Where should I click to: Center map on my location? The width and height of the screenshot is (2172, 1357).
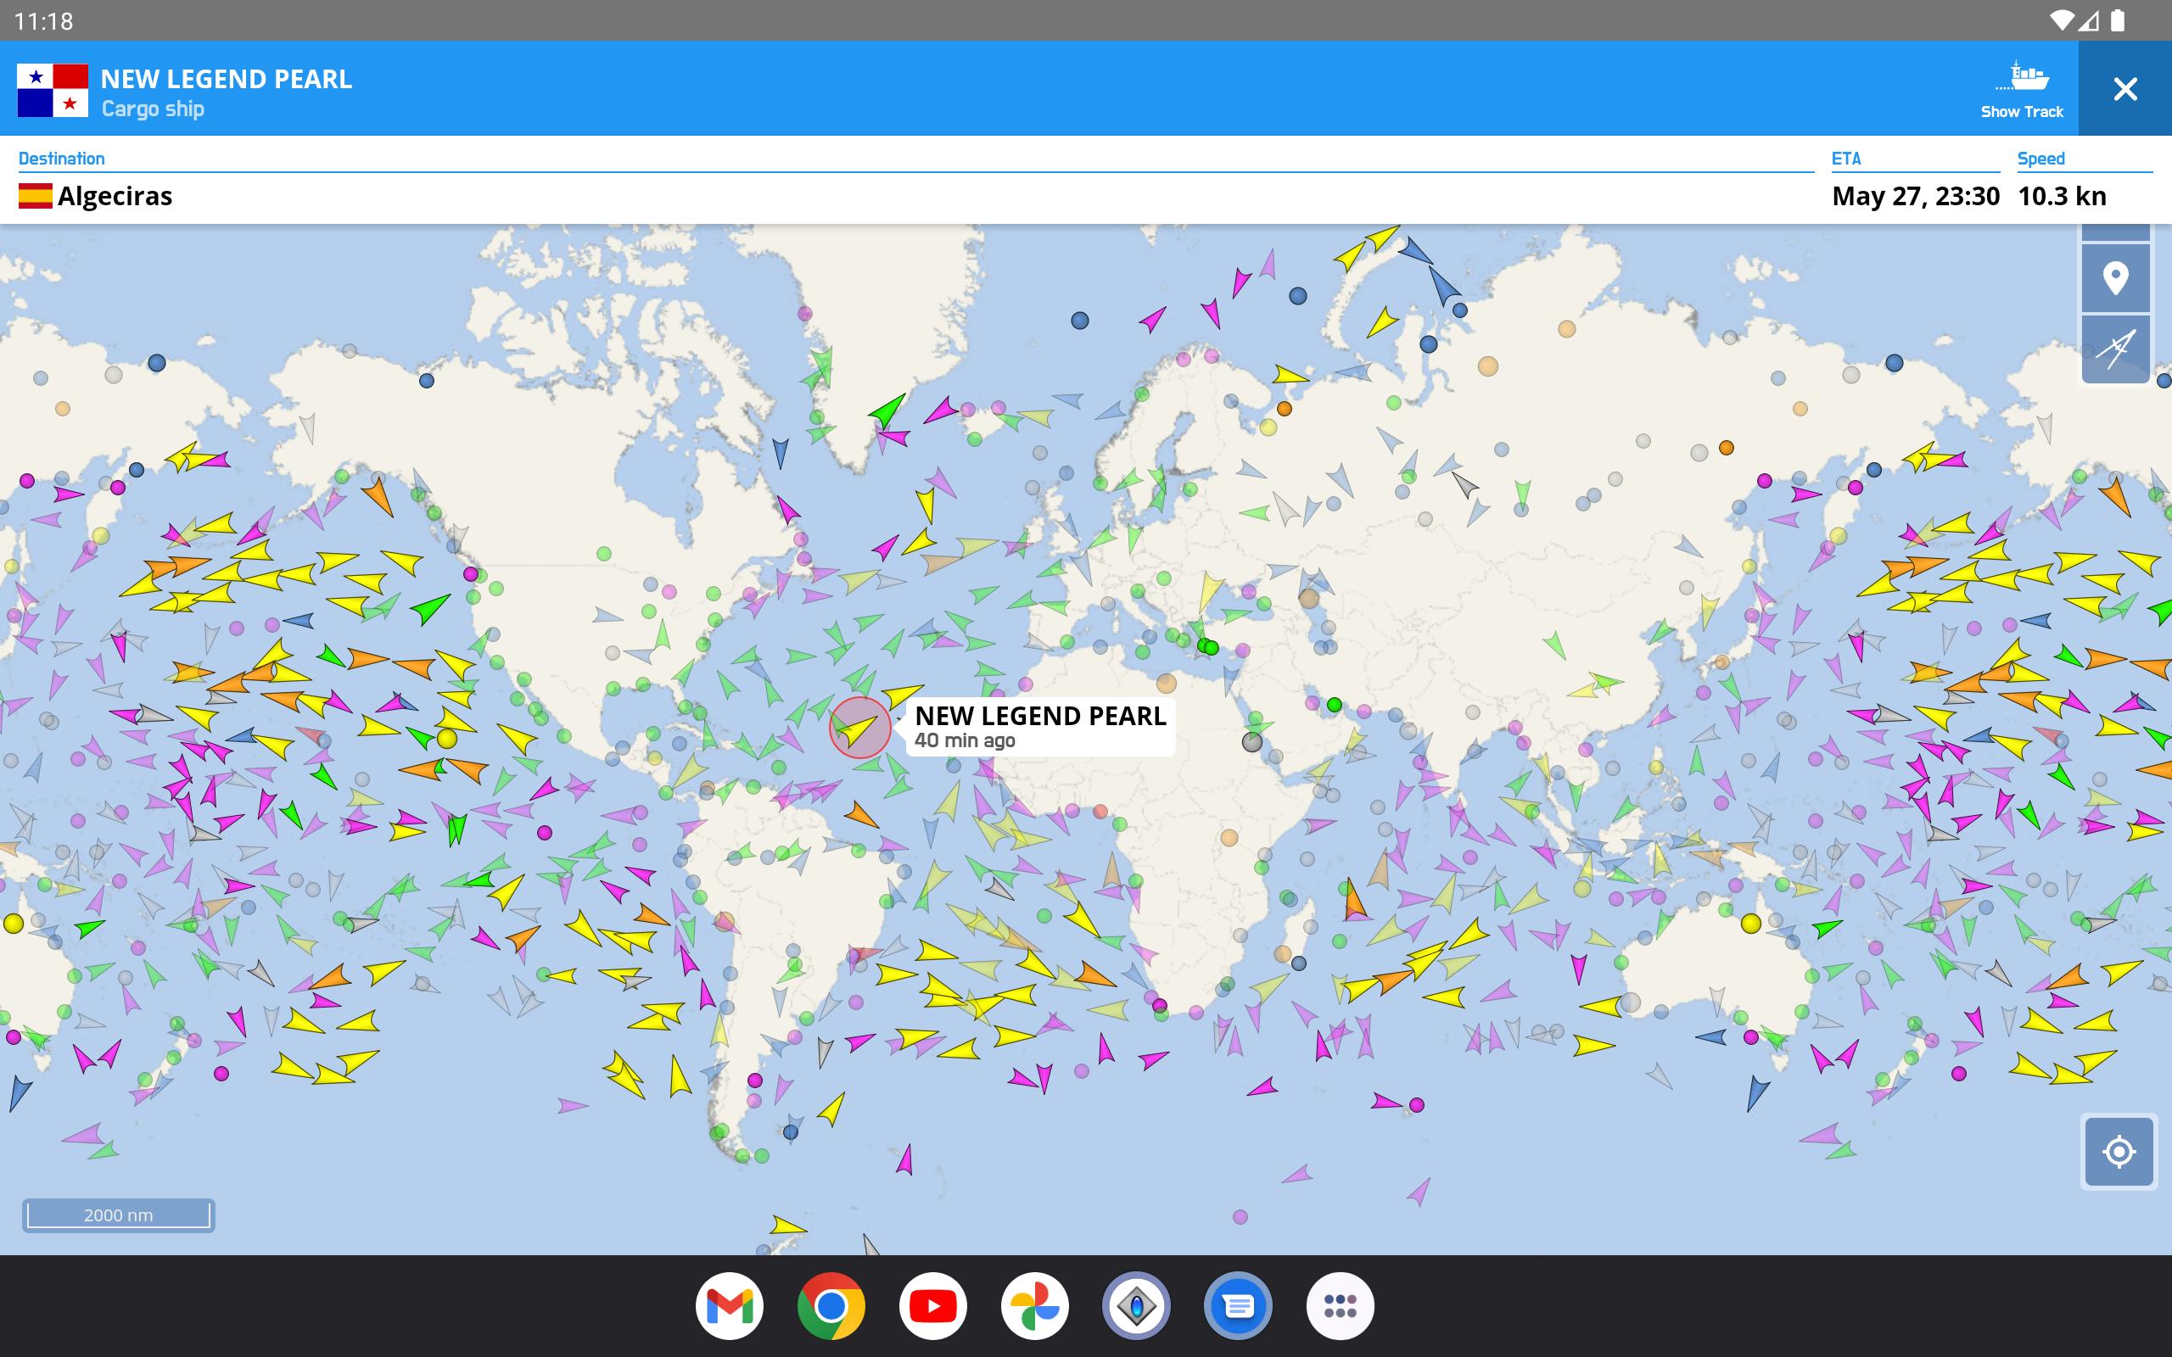click(2119, 1152)
